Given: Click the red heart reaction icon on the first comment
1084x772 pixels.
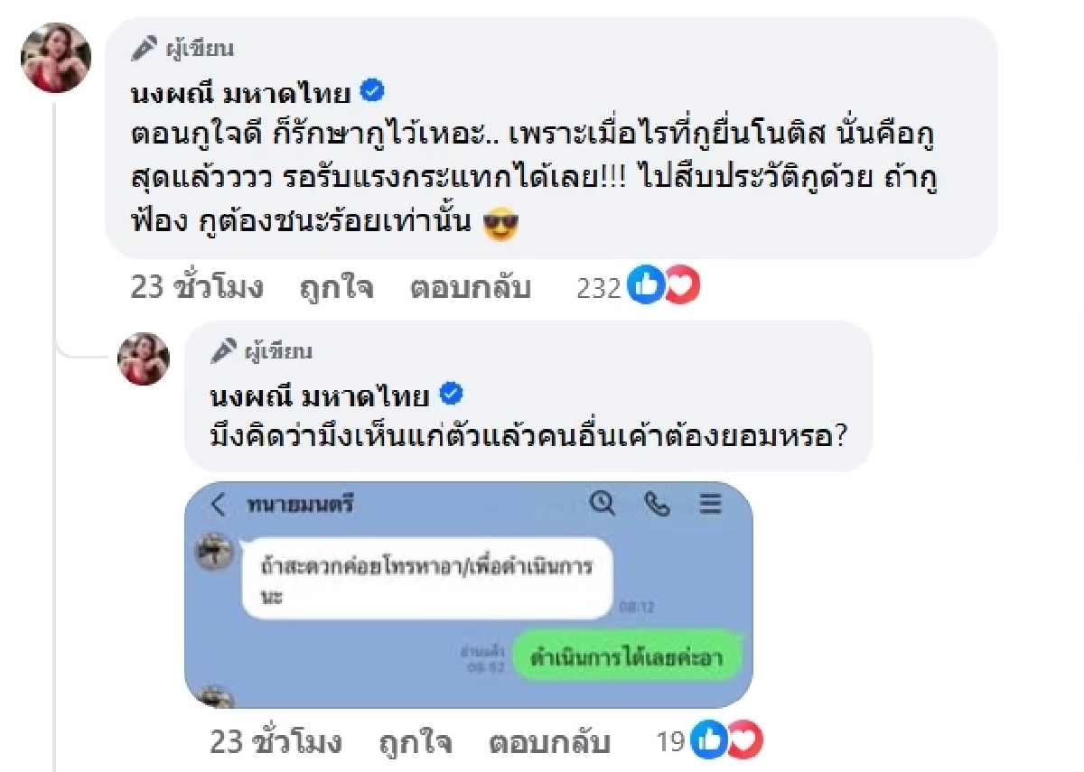Looking at the screenshot, I should point(680,286).
